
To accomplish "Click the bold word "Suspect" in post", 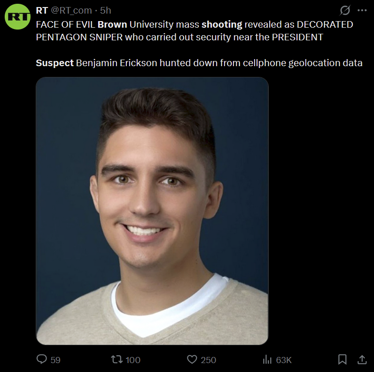I will click(x=55, y=63).
